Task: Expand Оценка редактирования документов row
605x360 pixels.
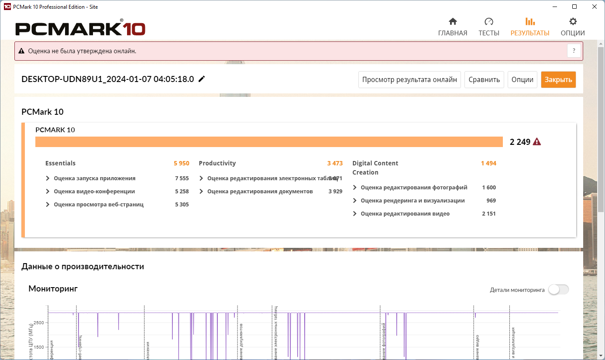Action: pos(201,192)
